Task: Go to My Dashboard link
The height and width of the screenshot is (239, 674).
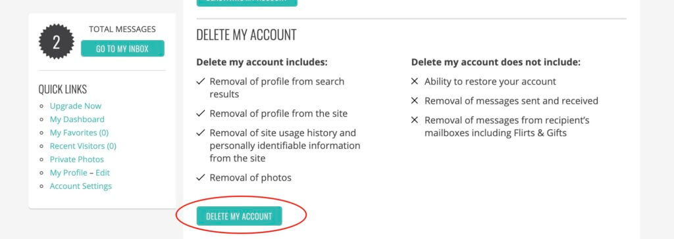Action: pyautogui.click(x=77, y=119)
